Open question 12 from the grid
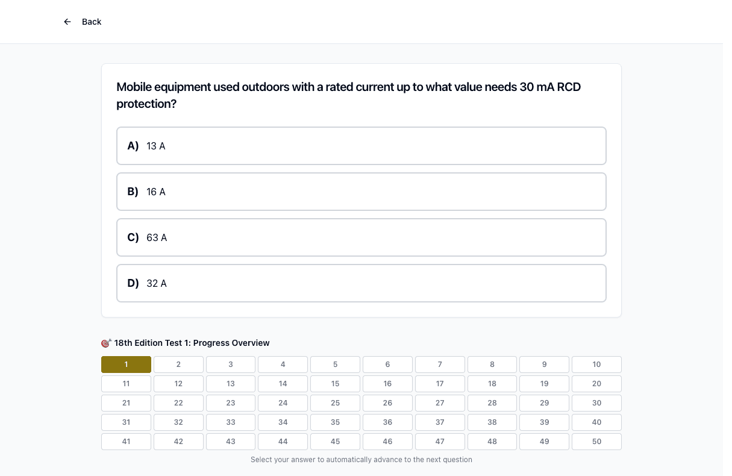 [x=178, y=384]
